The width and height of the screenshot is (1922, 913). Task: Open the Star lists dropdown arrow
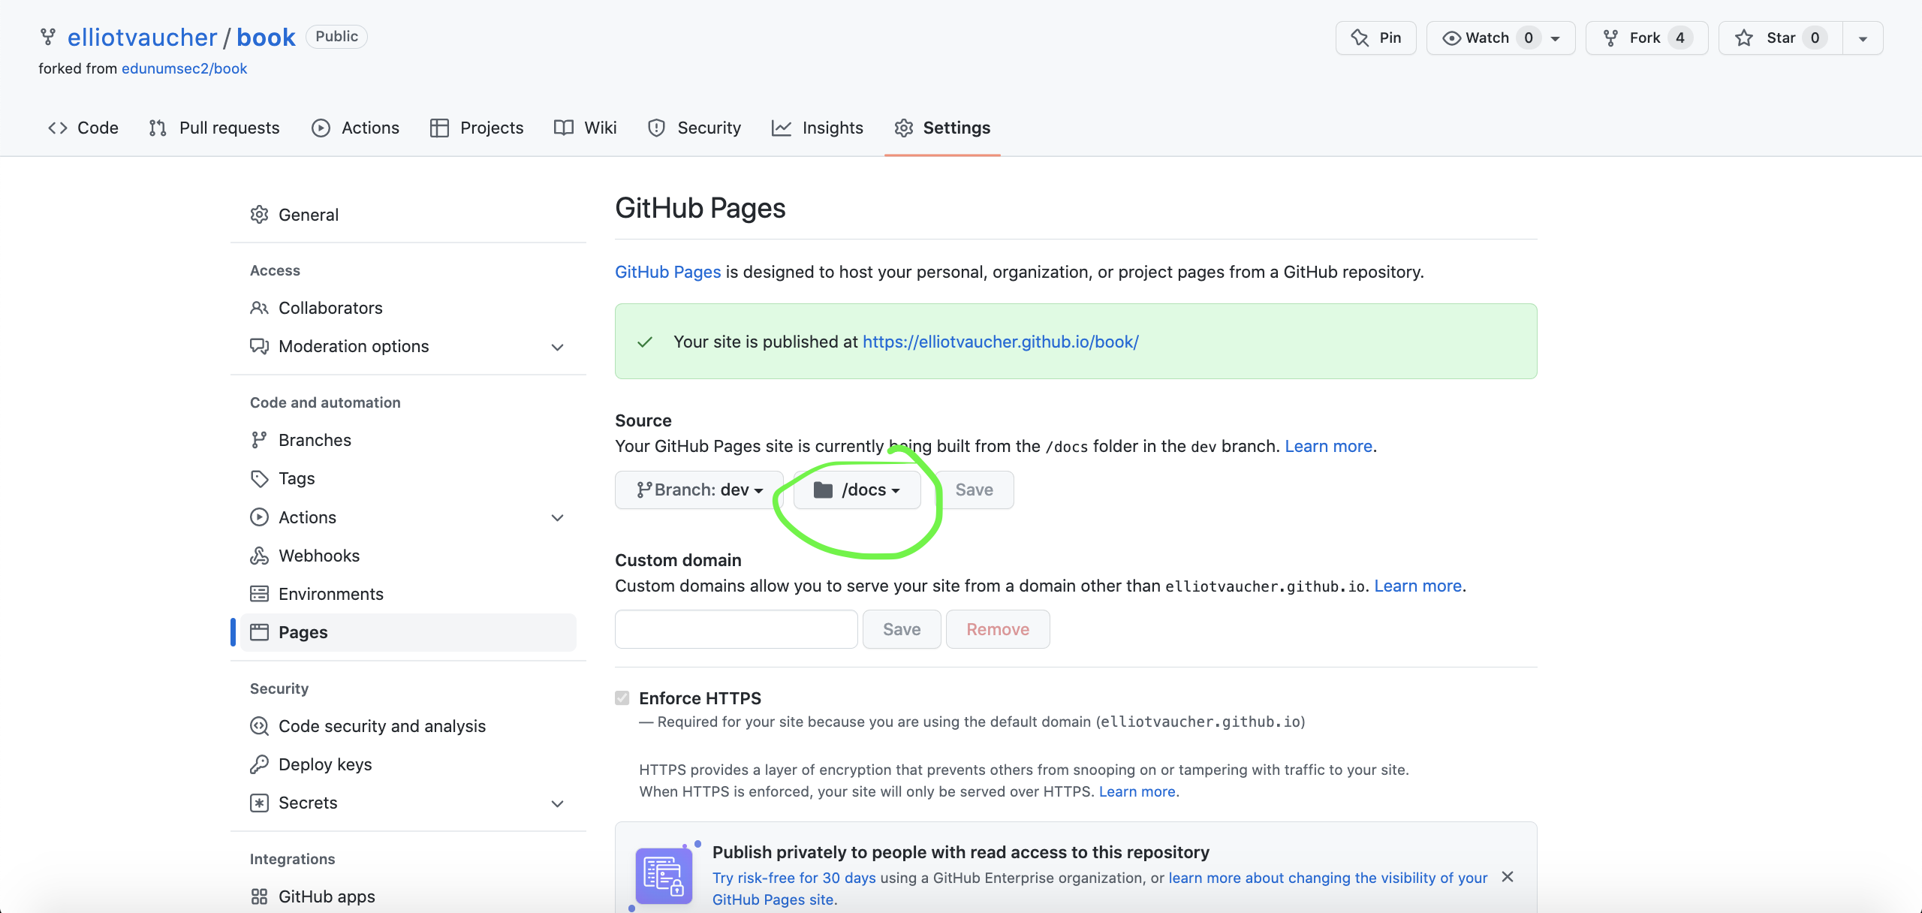[x=1863, y=38]
